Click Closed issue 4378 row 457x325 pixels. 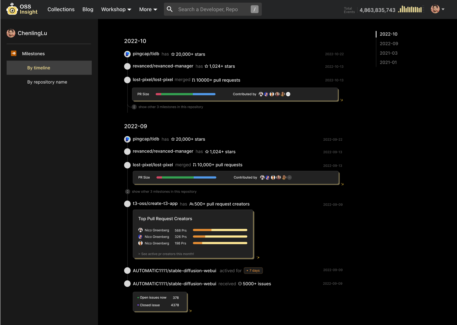pos(158,305)
